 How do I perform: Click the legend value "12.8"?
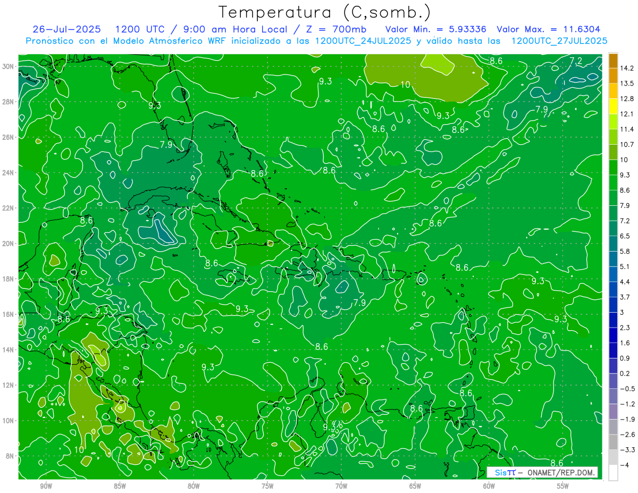[627, 98]
